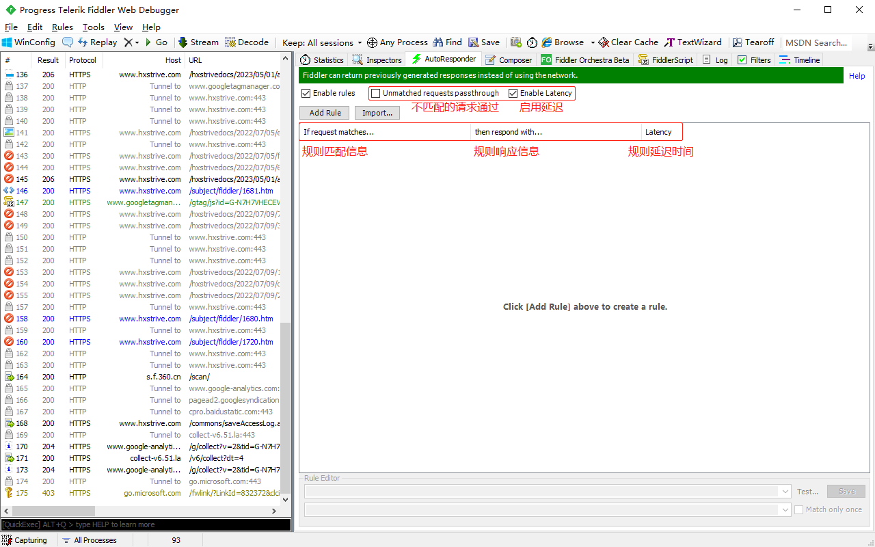875x547 pixels.
Task: Switch to the Statistics tab
Action: pyautogui.click(x=322, y=60)
